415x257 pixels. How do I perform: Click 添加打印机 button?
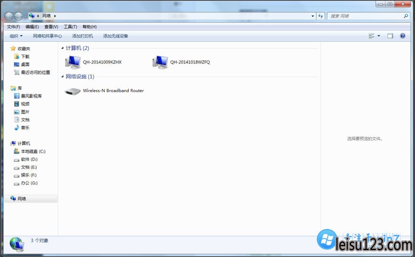click(x=83, y=36)
